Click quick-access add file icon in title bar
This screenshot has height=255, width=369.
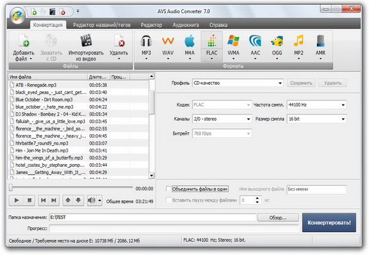pos(34,12)
